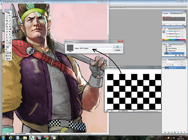The image size is (188, 140).
Task: Select the Path Selection tool
Action: pyautogui.click(x=7, y=35)
